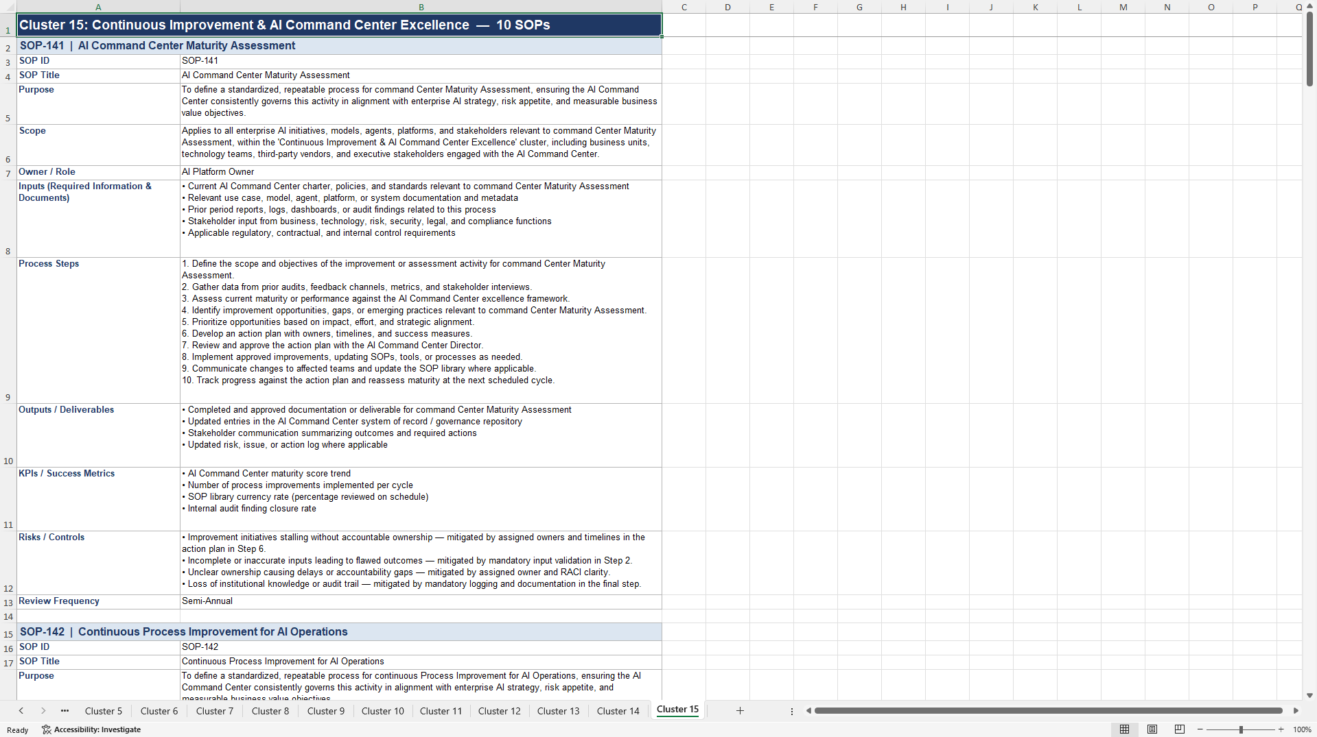The image size is (1317, 737).
Task: Click the 'Scope' label cell
Action: coord(98,145)
